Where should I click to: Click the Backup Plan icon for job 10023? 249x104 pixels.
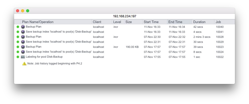point(23,47)
